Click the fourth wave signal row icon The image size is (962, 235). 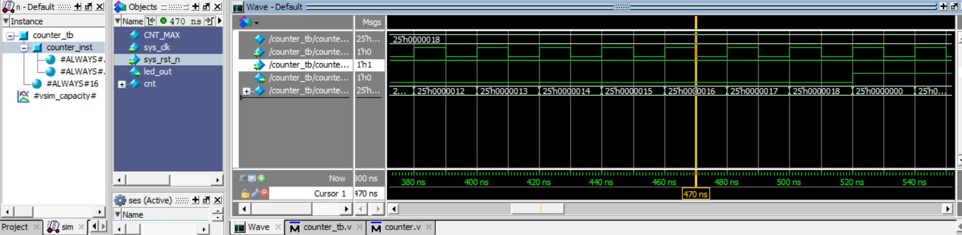tap(259, 78)
